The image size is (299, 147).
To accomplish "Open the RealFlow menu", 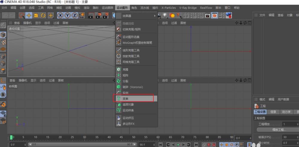I will [x=206, y=8].
